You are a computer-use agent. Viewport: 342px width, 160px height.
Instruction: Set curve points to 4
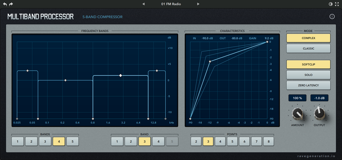(220, 141)
